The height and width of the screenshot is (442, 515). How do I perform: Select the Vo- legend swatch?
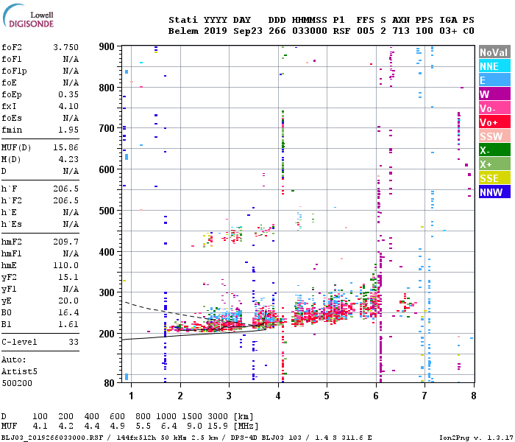point(494,108)
